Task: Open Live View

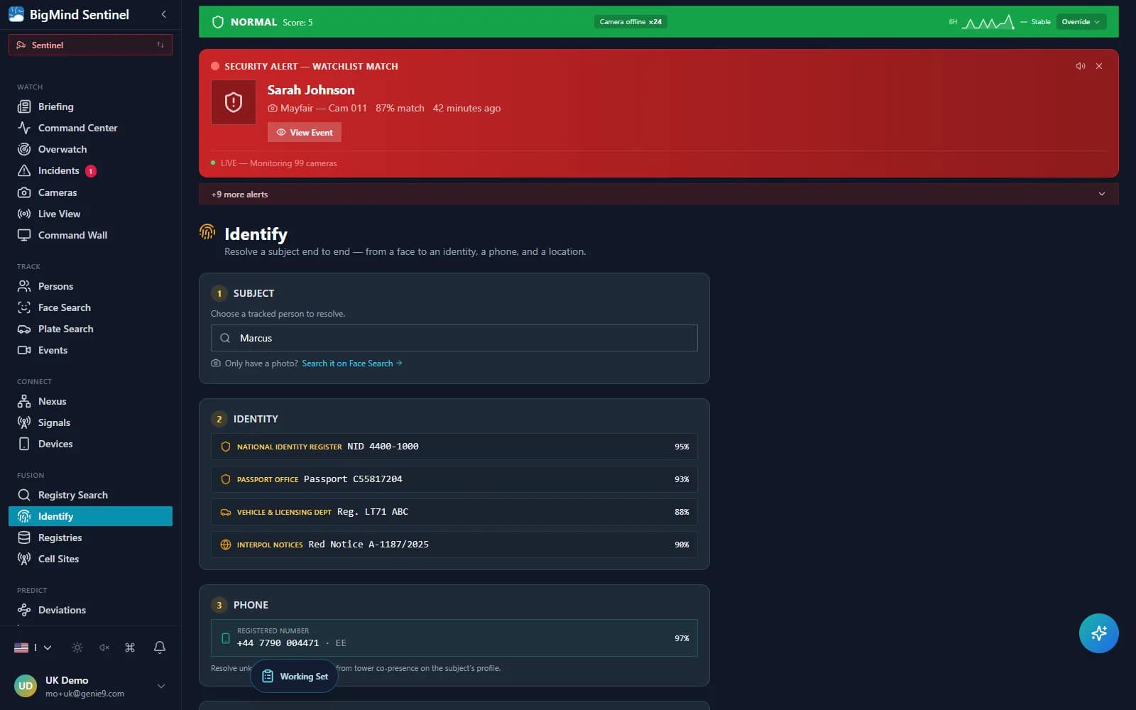Action: coord(90,214)
